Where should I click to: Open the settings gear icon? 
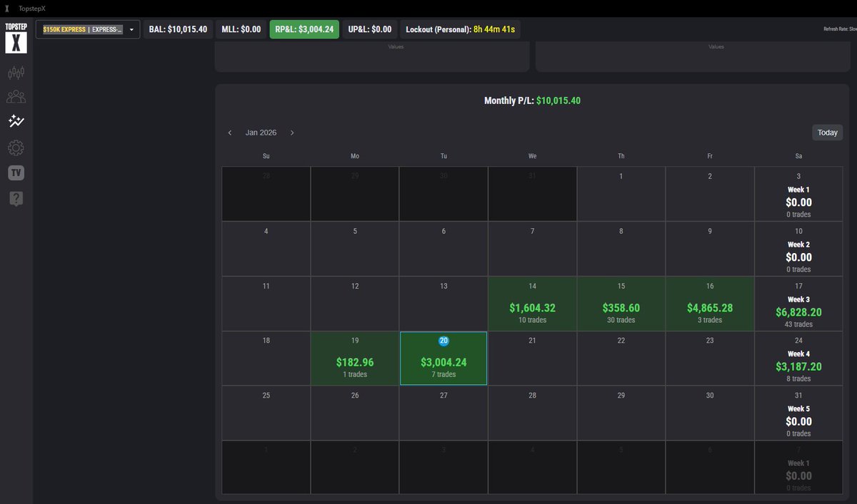tap(16, 148)
